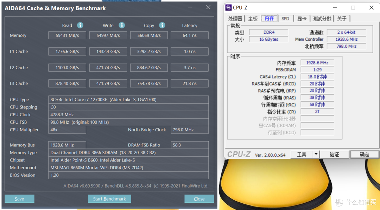
Task: Click L1 Cache latency 1.0 ns
Action: [190, 52]
